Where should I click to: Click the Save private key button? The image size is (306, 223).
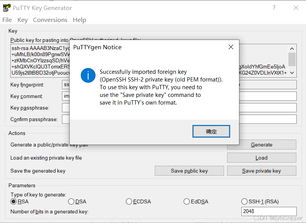(261, 171)
